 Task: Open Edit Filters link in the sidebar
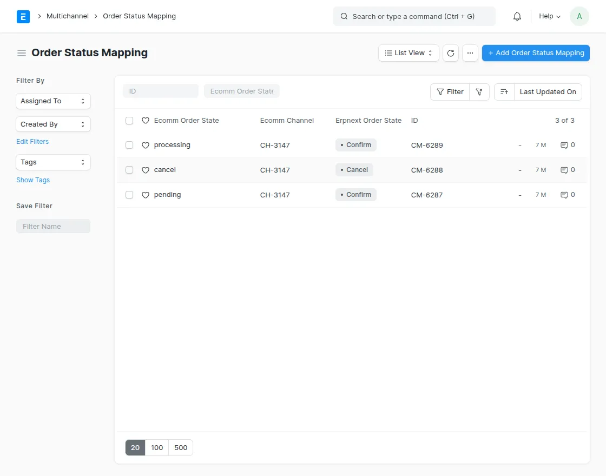coord(32,141)
